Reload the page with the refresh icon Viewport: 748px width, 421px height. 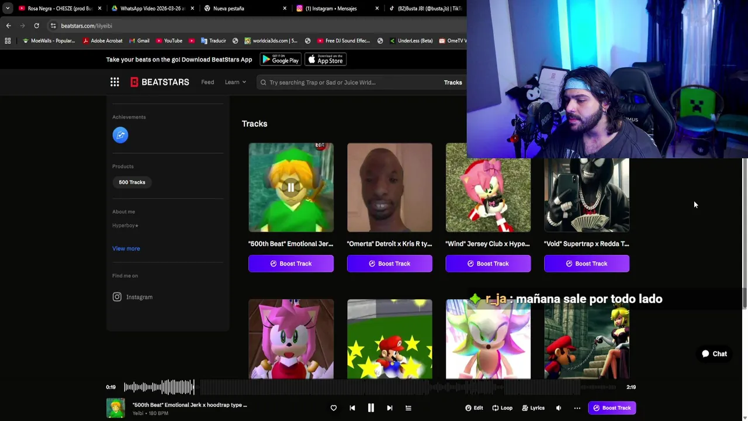(x=36, y=26)
